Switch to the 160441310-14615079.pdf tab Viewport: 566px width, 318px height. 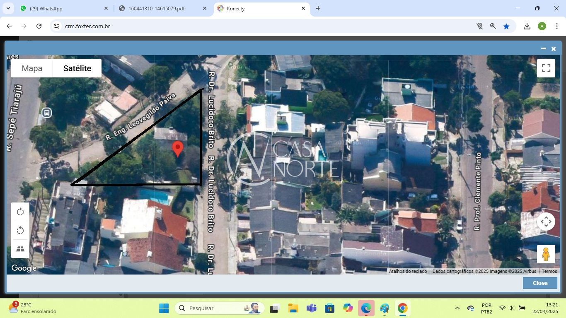tap(162, 8)
